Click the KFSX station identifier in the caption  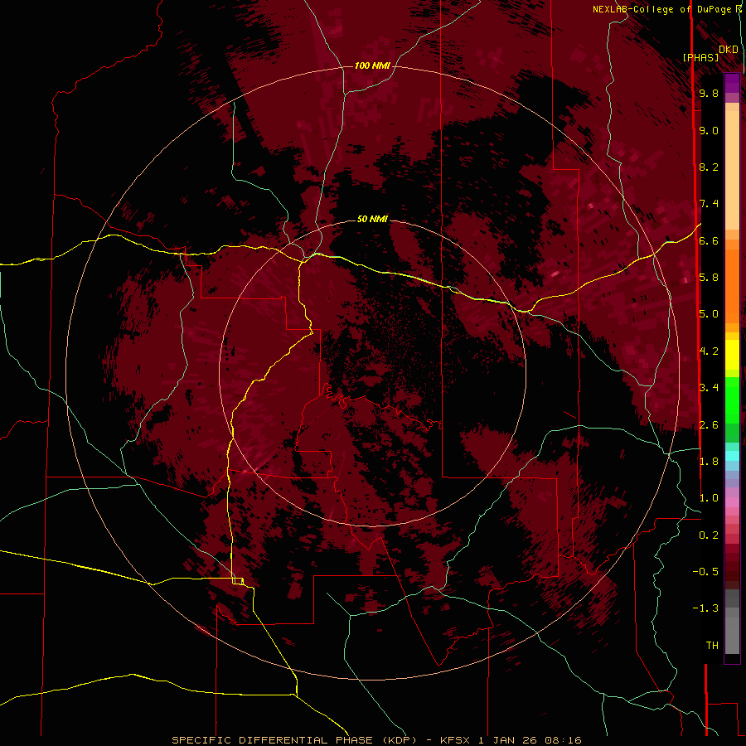[x=456, y=740]
